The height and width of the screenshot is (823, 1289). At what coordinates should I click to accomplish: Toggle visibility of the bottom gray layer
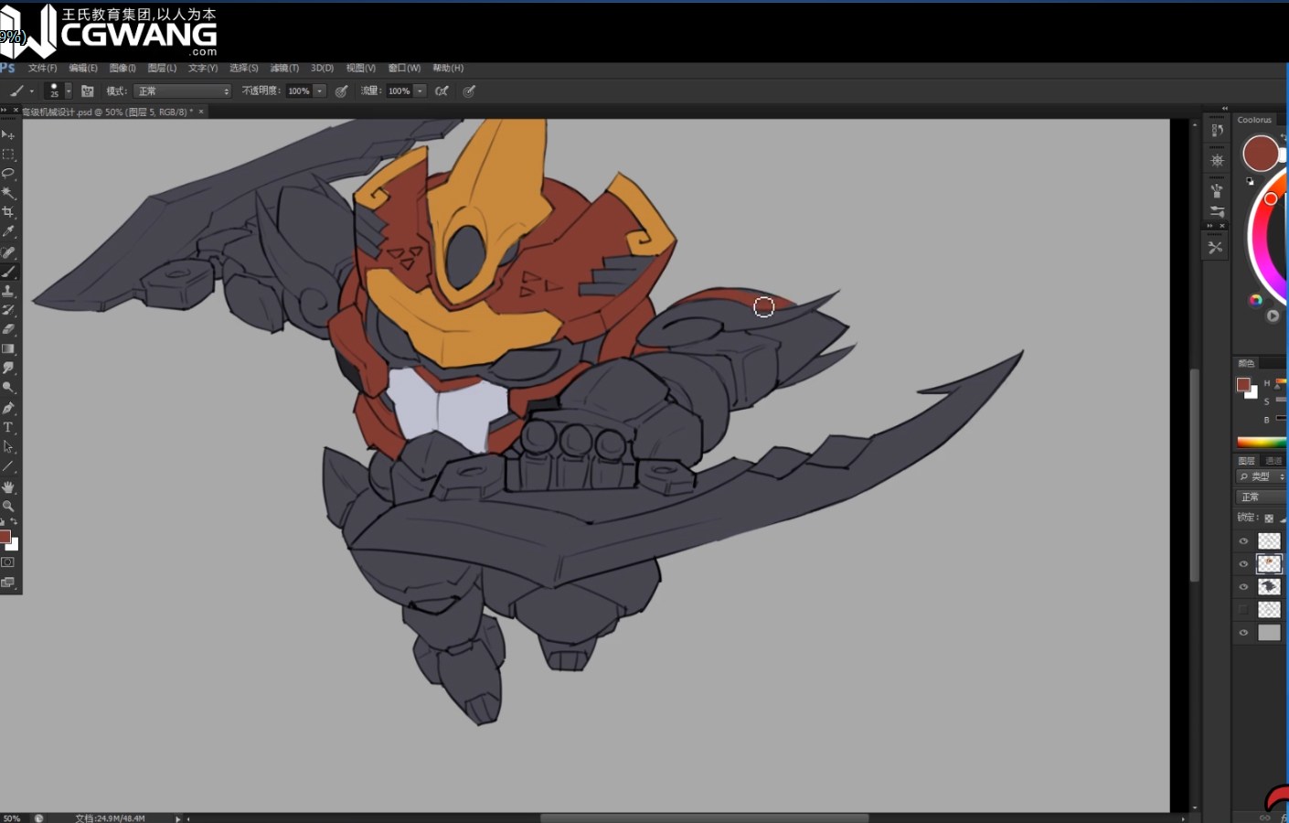pos(1243,633)
